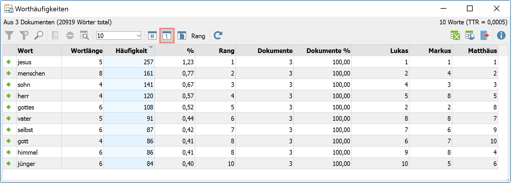Open the table as Excel file
Image resolution: width=512 pixels, height=183 pixels.
click(455, 36)
